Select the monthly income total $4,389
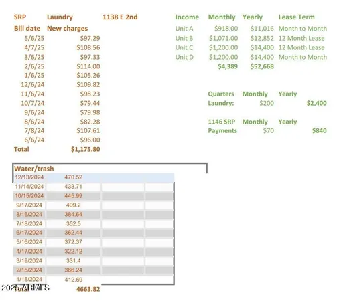This screenshot has width=339, height=301. (x=228, y=66)
